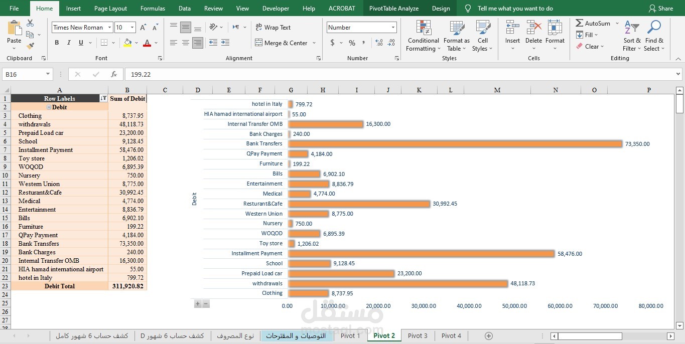
Task: Switch to the Pivot 3 sheet tab
Action: (418, 335)
